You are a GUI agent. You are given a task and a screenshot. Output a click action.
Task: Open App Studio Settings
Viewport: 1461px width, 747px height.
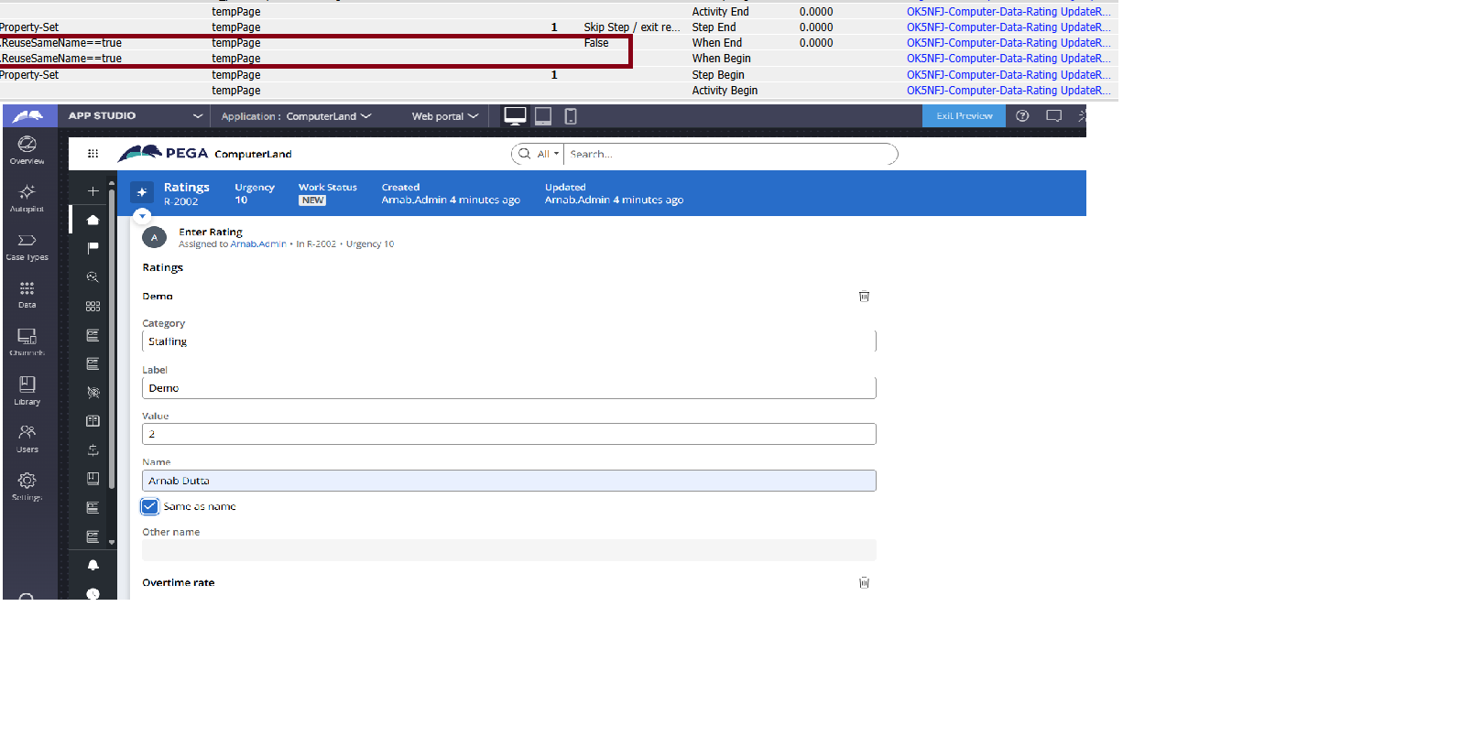click(27, 486)
